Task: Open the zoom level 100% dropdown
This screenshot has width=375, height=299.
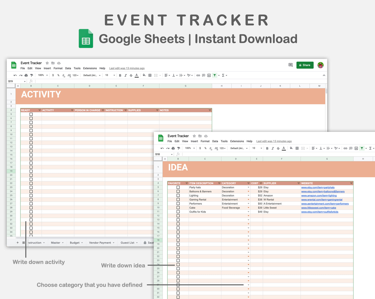Action: [x=42, y=75]
